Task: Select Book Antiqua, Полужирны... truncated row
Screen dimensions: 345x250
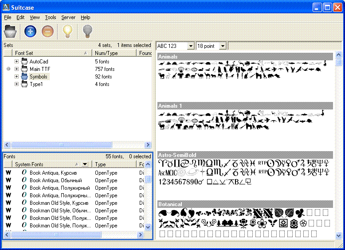Action: point(74,195)
